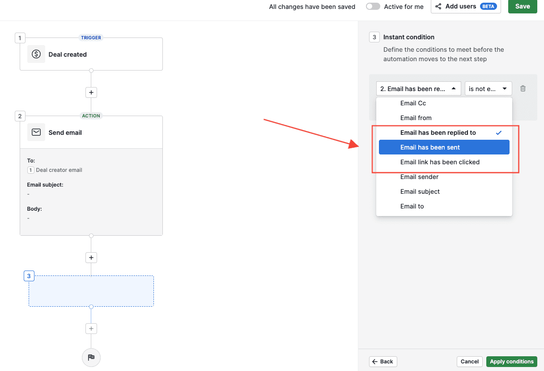544x371 pixels.
Task: Toggle the Active for me switch
Action: 373,6
